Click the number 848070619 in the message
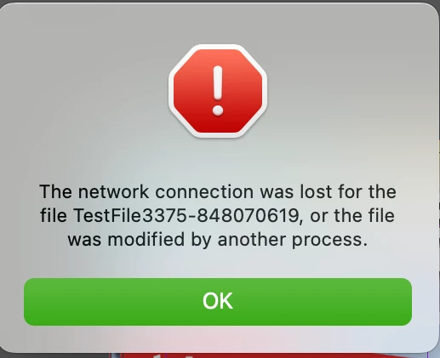 (248, 215)
